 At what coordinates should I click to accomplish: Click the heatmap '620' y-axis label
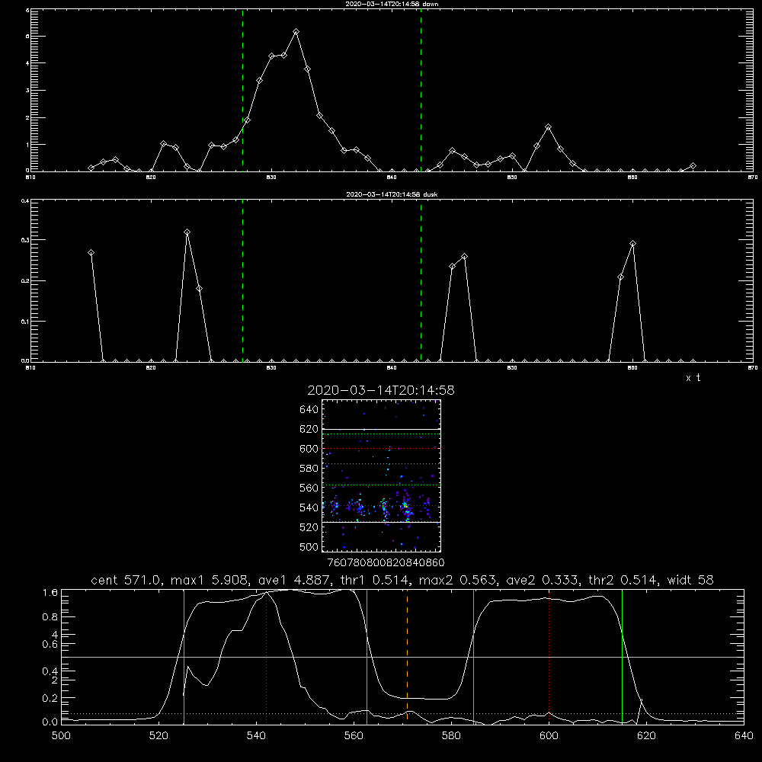point(309,429)
